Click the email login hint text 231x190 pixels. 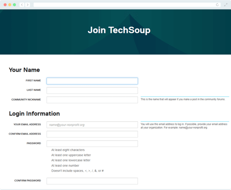coord(184,126)
